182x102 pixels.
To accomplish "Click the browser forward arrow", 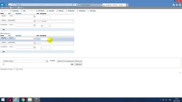I will click(x=6, y=5).
